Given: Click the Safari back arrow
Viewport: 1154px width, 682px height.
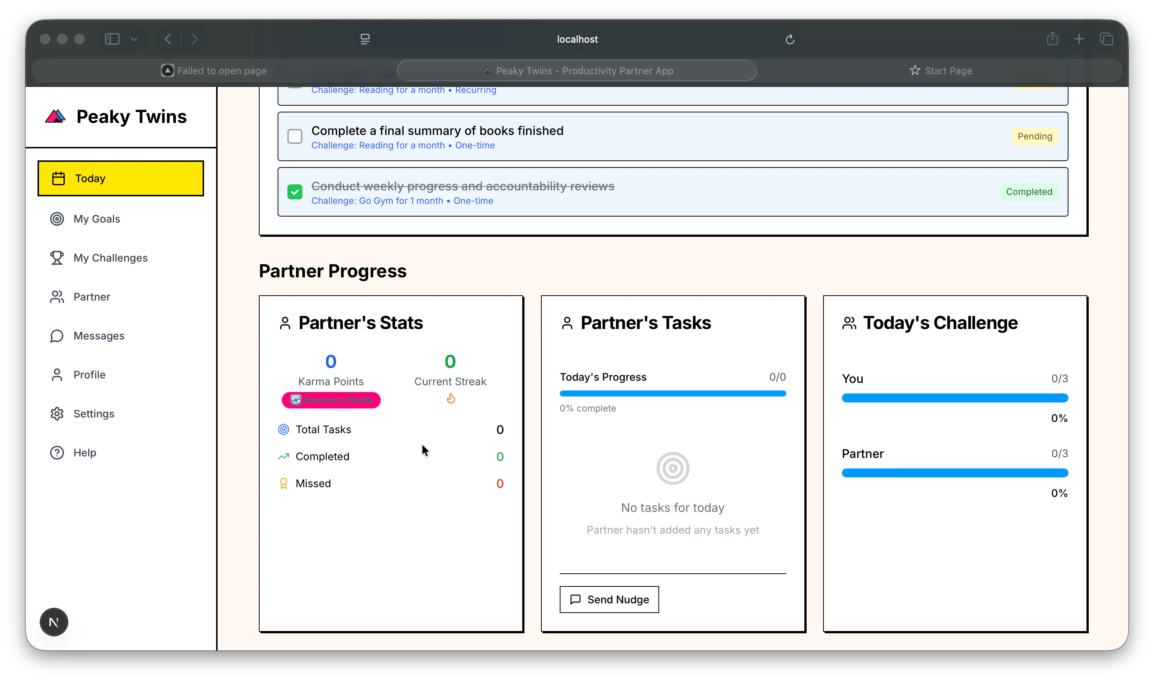Looking at the screenshot, I should [x=168, y=39].
